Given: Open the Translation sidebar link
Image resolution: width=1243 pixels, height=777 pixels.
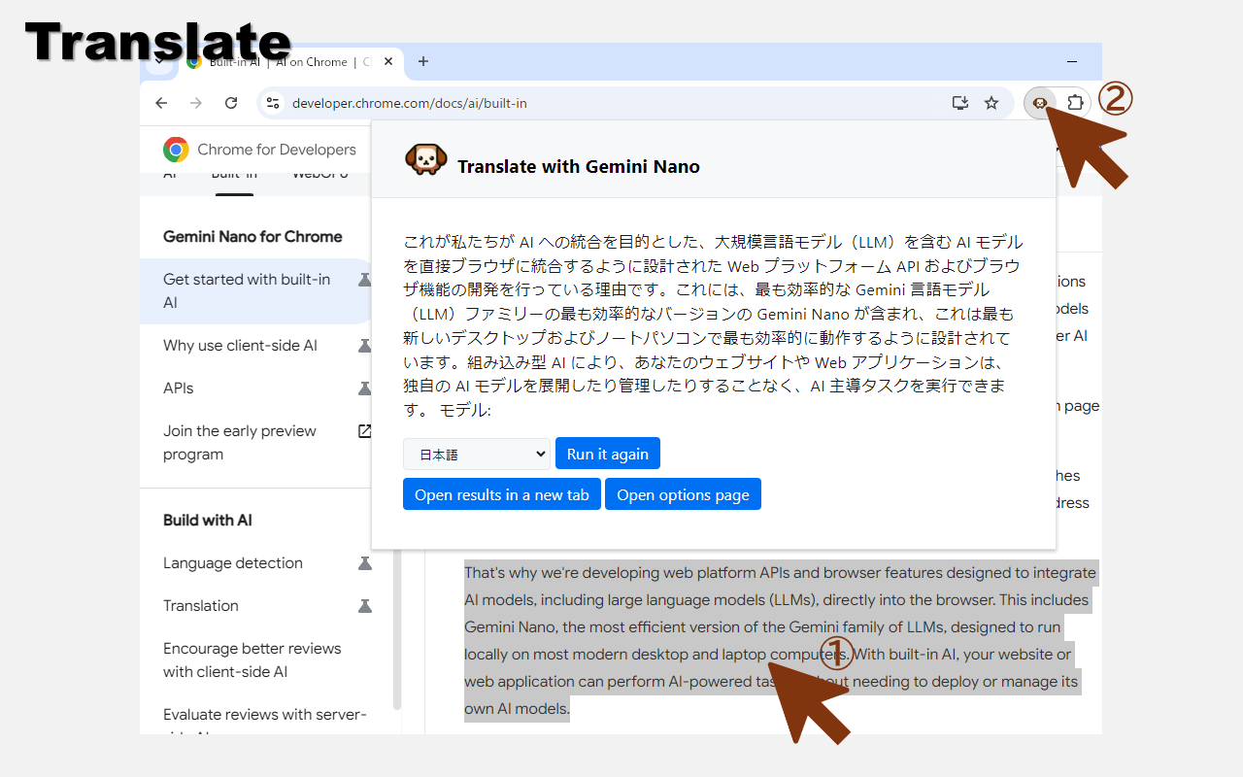Looking at the screenshot, I should point(201,605).
